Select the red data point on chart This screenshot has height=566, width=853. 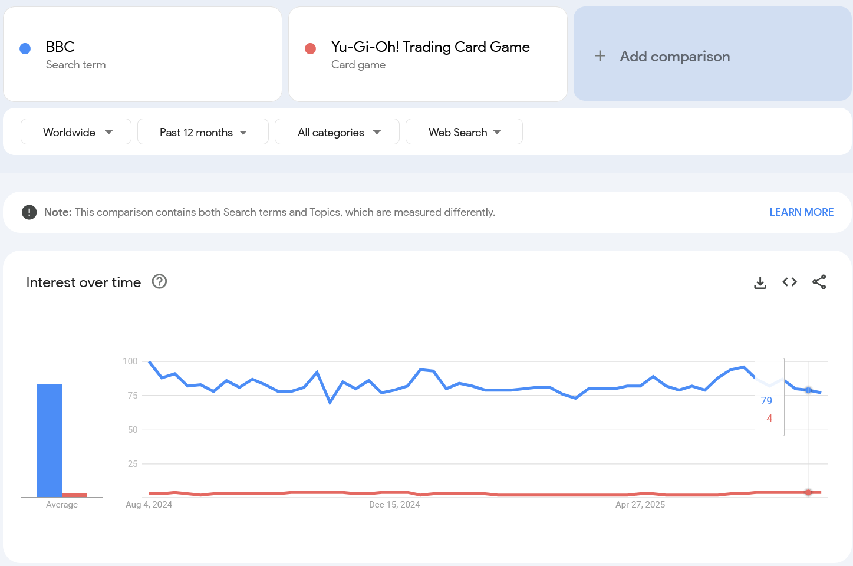(x=808, y=492)
